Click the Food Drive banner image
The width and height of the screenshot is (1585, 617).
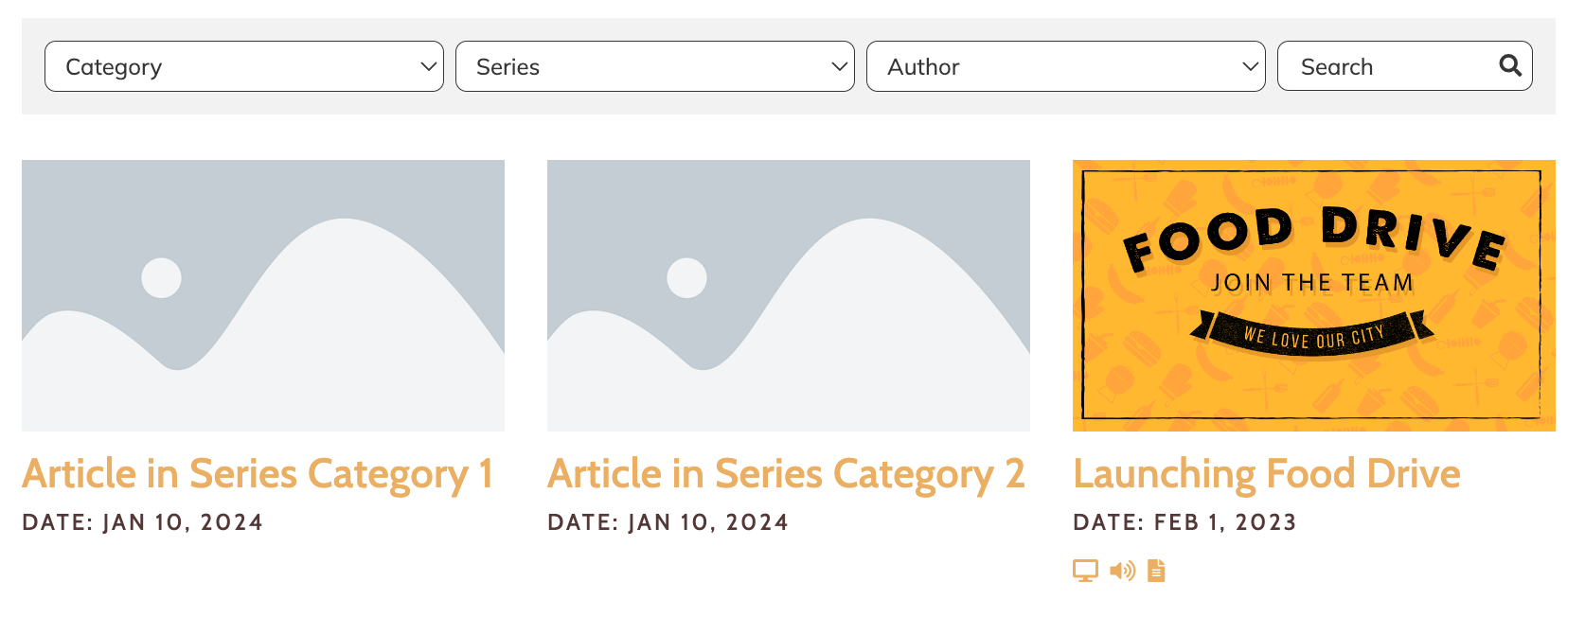pos(1314,295)
